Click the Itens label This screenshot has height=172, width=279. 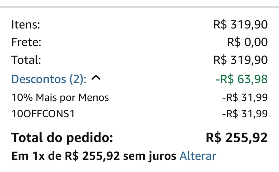click(26, 24)
